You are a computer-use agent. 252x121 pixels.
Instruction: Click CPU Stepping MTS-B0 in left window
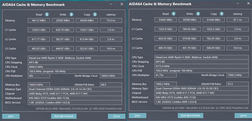(75, 63)
